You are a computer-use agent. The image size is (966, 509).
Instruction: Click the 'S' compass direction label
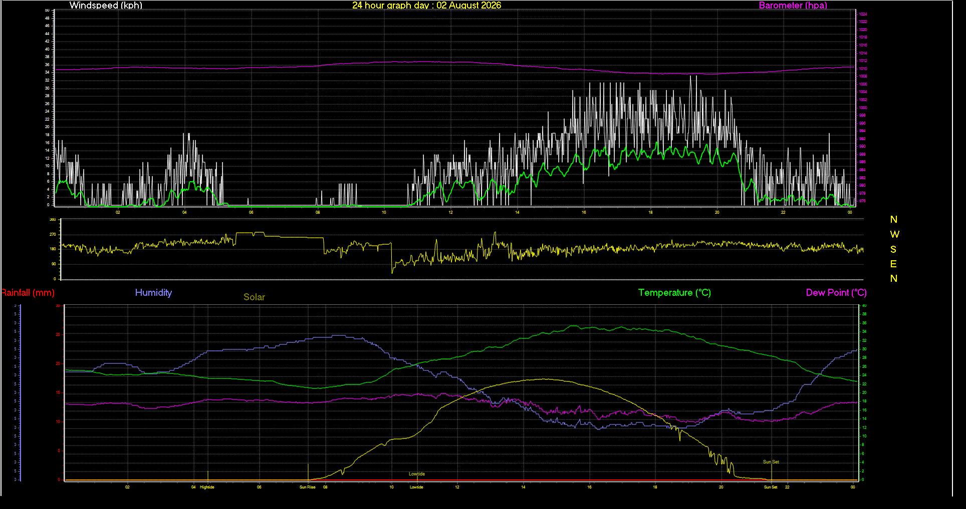(893, 249)
